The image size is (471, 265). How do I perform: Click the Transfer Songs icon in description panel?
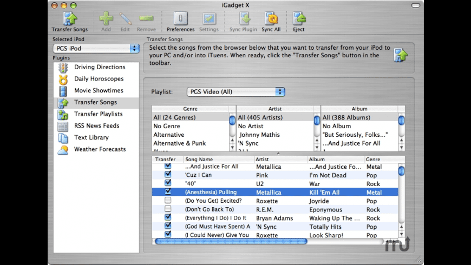401,55
